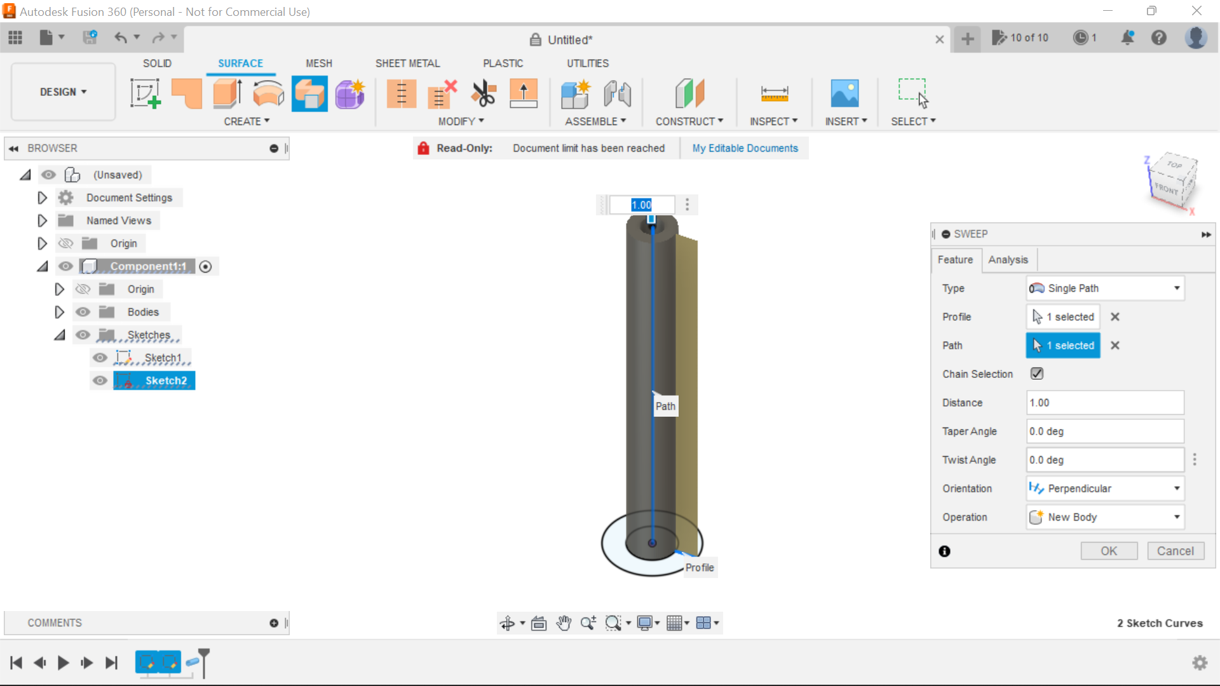
Task: Activate the Pan tool in navigation bar
Action: (x=563, y=623)
